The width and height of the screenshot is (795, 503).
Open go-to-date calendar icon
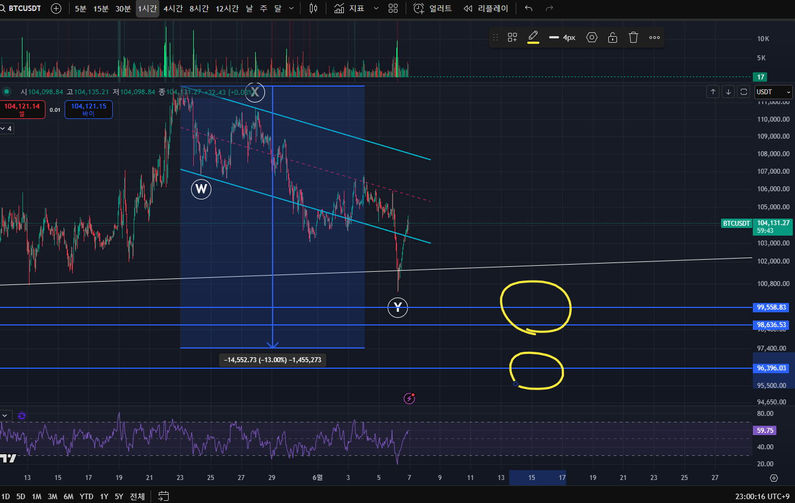(163, 496)
